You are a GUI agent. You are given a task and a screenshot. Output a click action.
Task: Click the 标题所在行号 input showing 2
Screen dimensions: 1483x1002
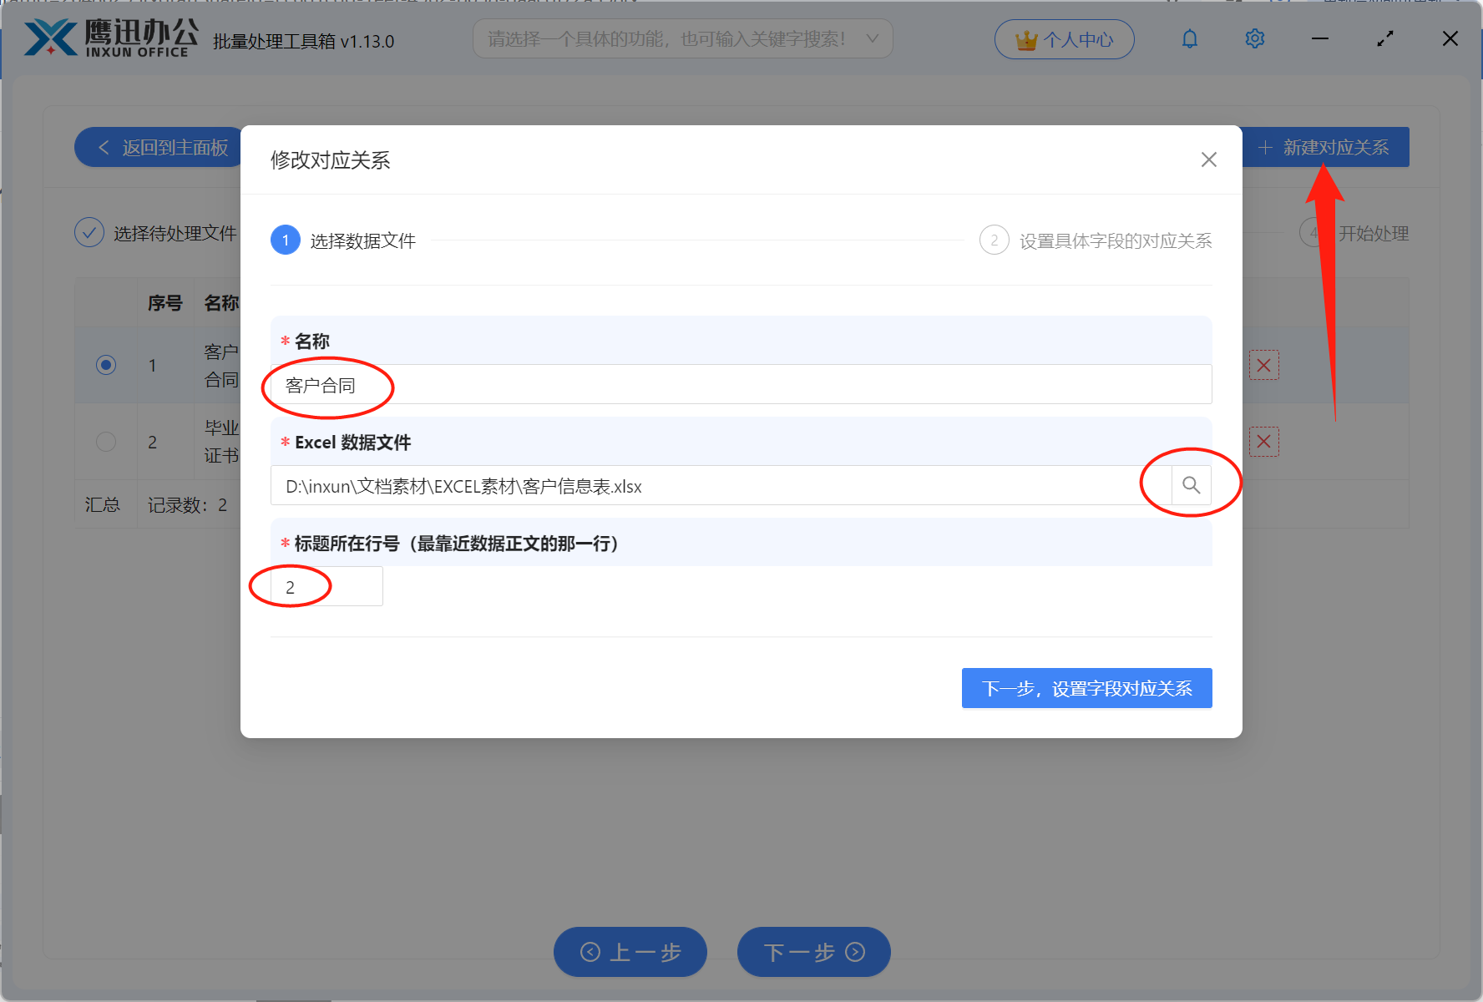(325, 586)
